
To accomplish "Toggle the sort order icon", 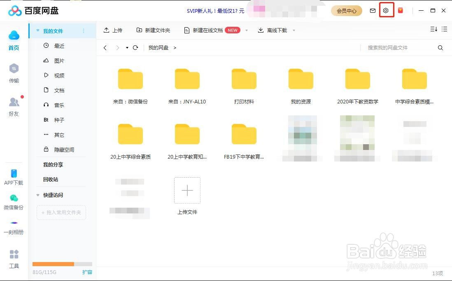I will [433, 29].
